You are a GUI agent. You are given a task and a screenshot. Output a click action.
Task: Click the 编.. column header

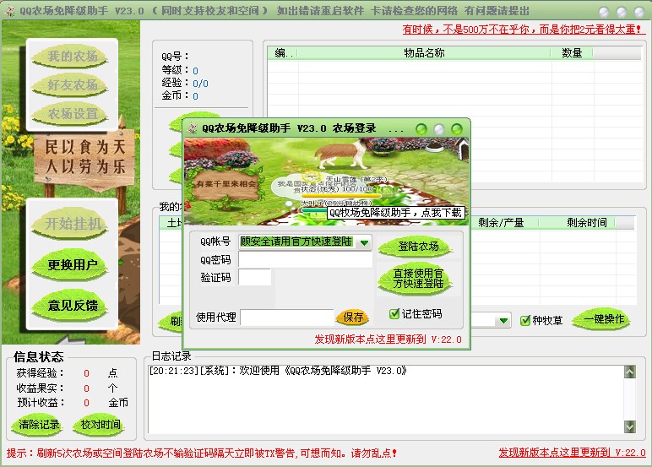(x=283, y=53)
